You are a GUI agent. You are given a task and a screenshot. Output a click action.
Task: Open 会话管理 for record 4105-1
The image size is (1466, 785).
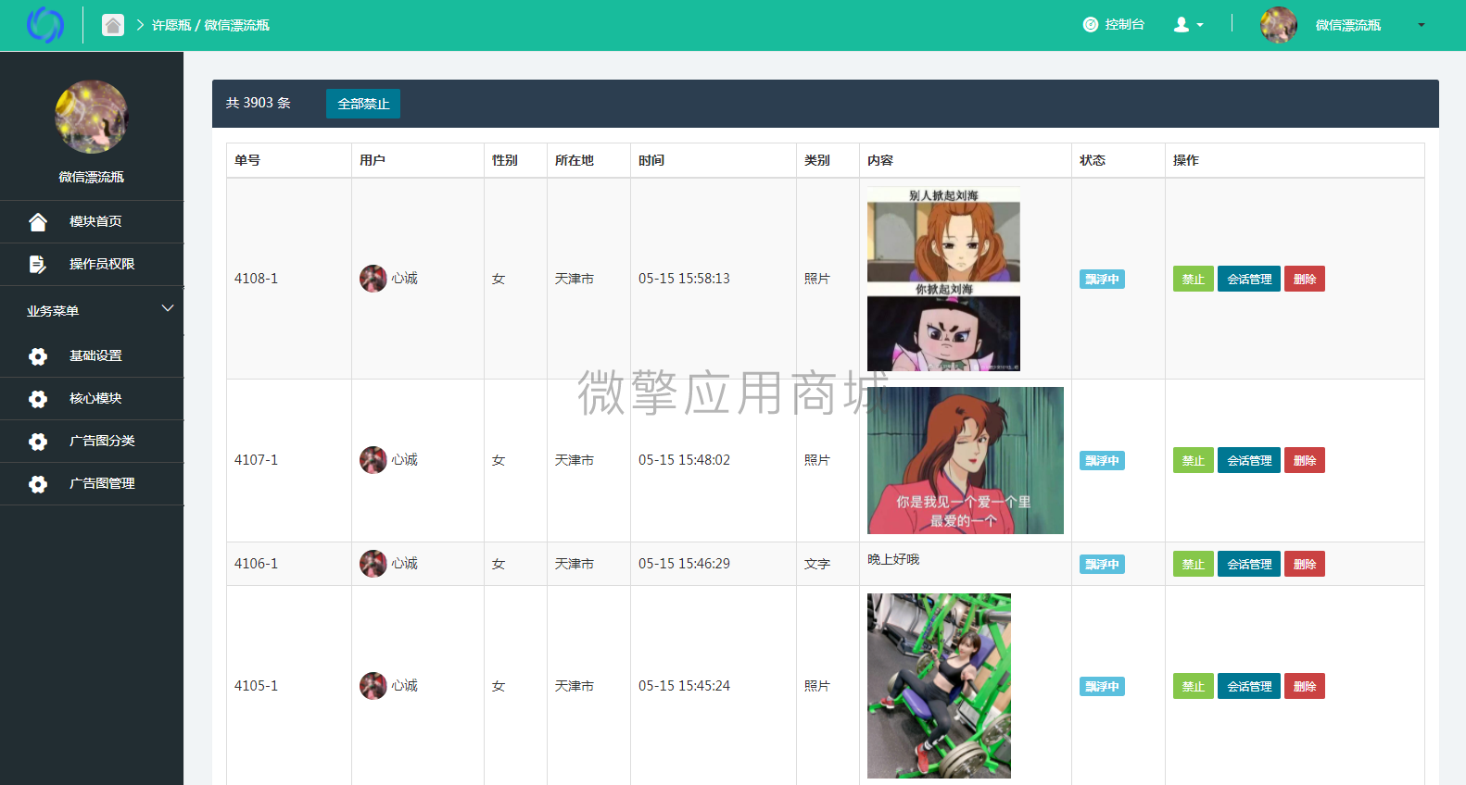1249,686
